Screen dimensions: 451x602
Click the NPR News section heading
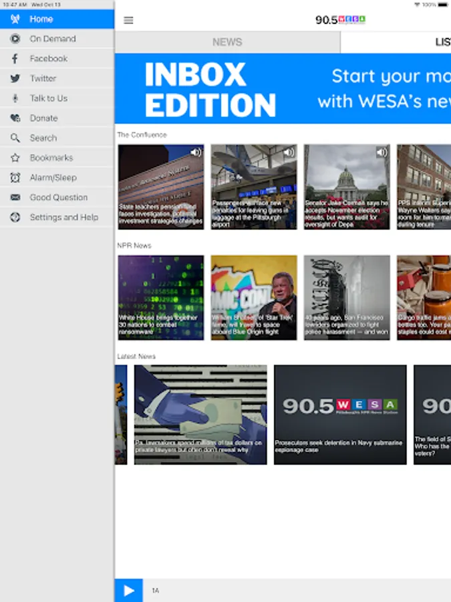(134, 245)
